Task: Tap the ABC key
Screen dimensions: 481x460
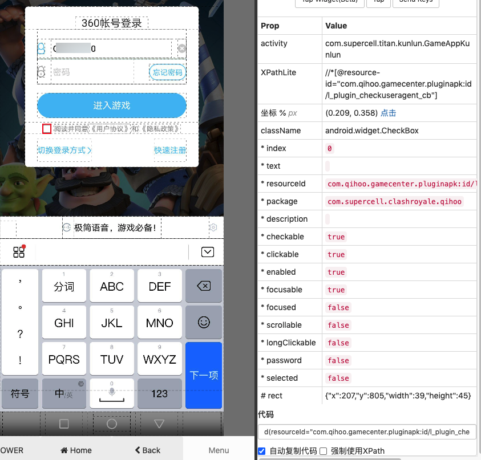Action: 112,286
